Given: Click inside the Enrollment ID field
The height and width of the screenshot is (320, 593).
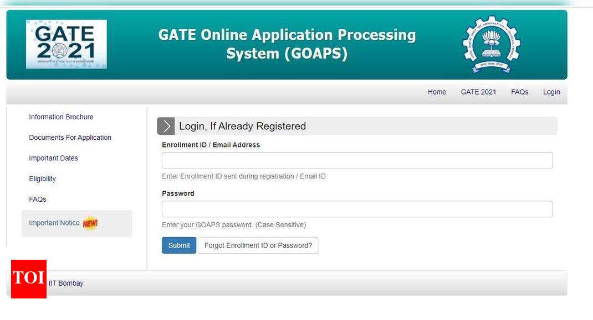Looking at the screenshot, I should 356,160.
